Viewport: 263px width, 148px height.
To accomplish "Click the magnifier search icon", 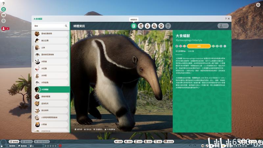I will [66, 26].
